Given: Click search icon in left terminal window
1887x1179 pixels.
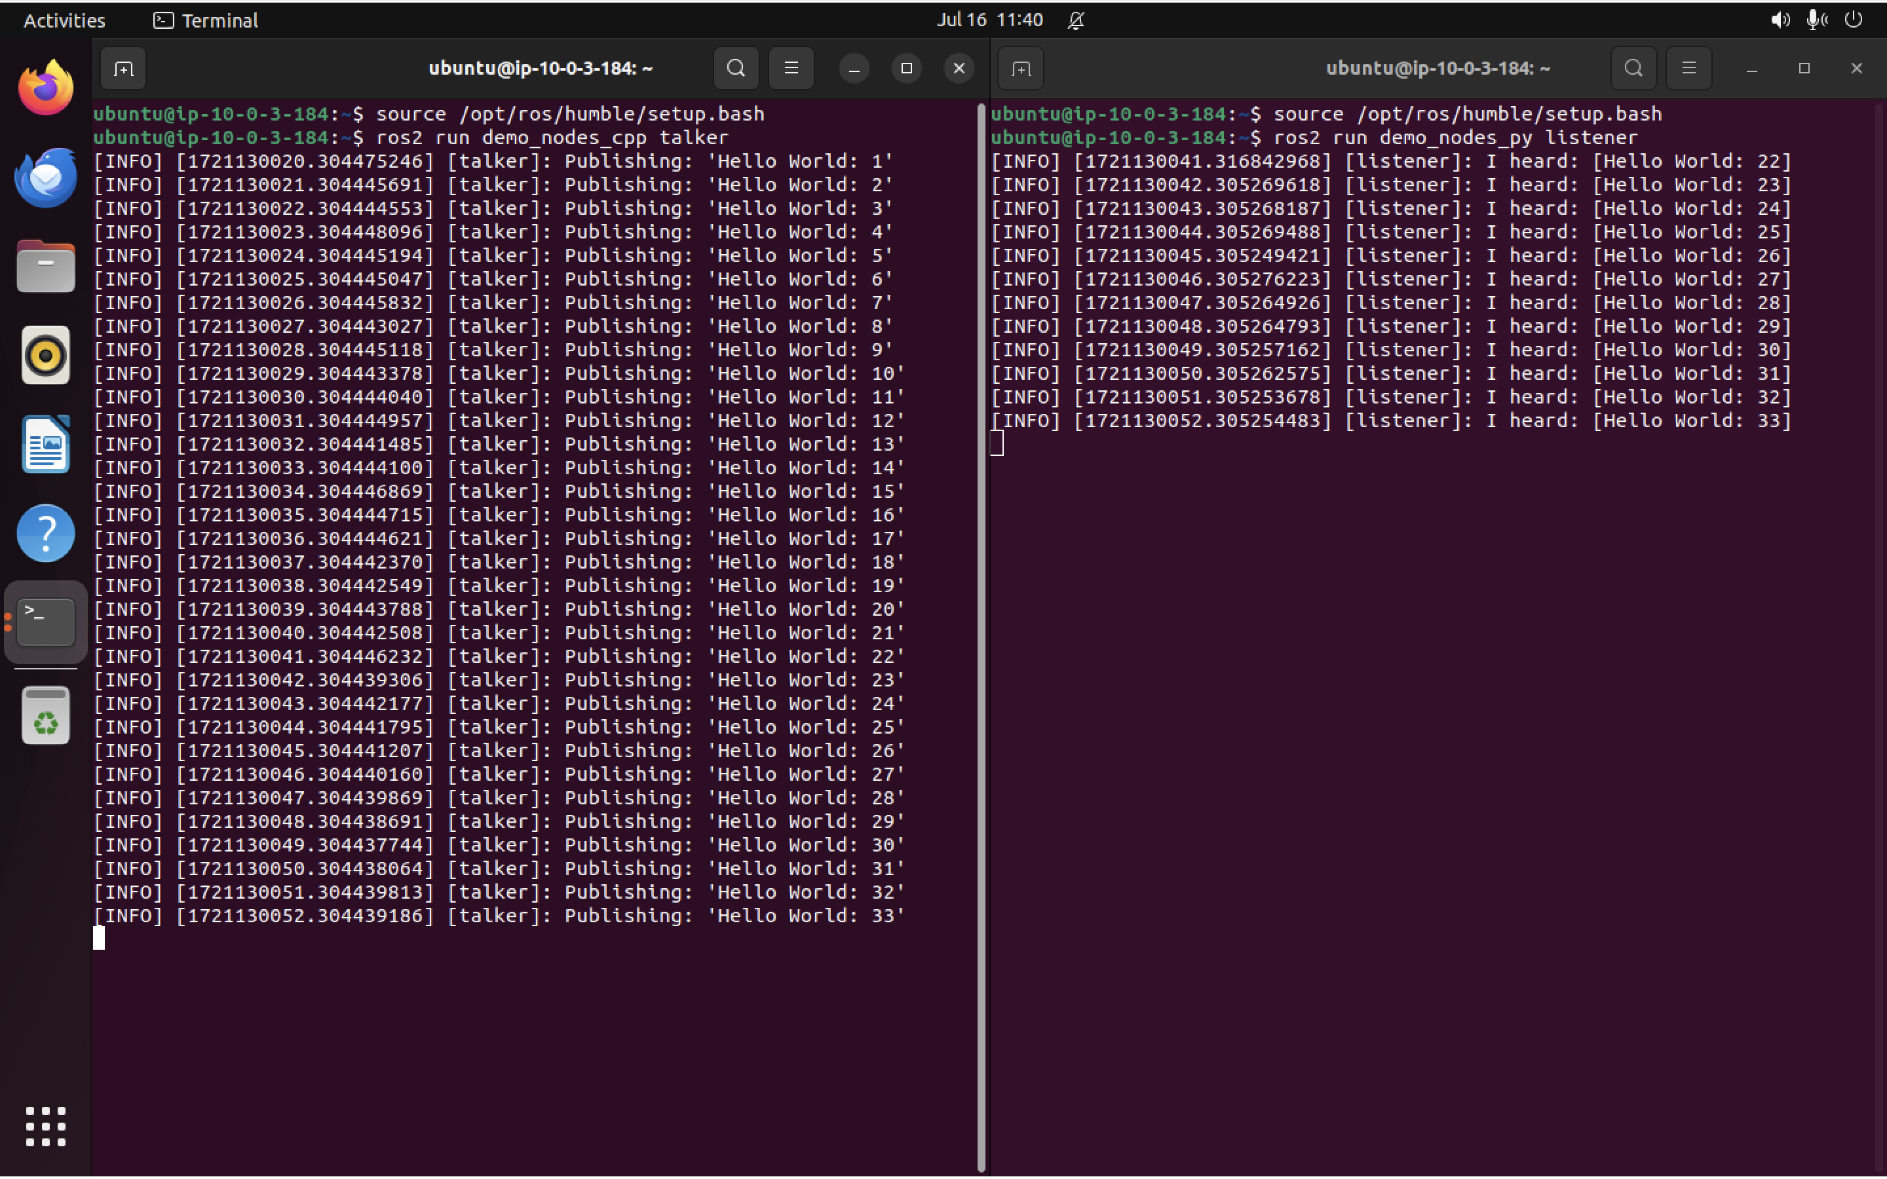Looking at the screenshot, I should pyautogui.click(x=735, y=69).
